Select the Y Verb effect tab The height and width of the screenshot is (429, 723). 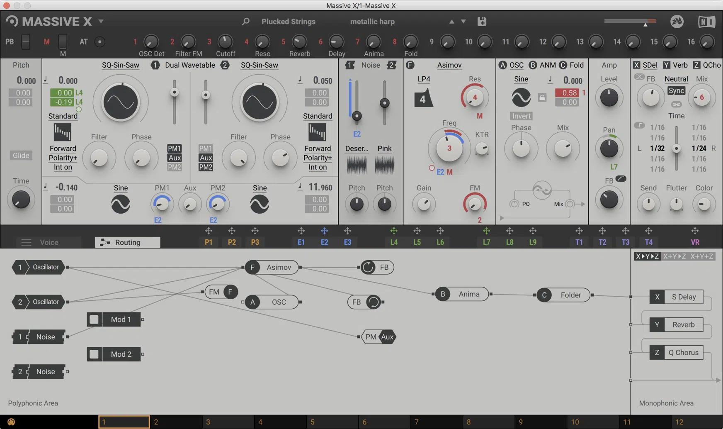(x=675, y=65)
